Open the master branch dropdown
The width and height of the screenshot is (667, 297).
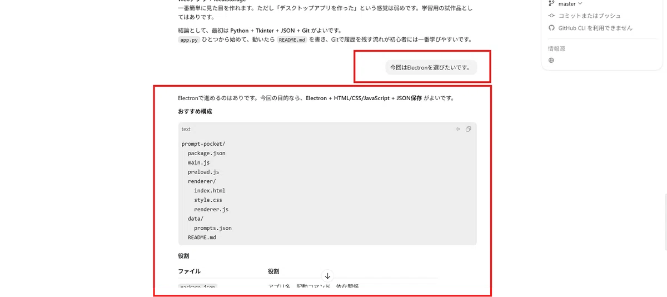point(566,4)
